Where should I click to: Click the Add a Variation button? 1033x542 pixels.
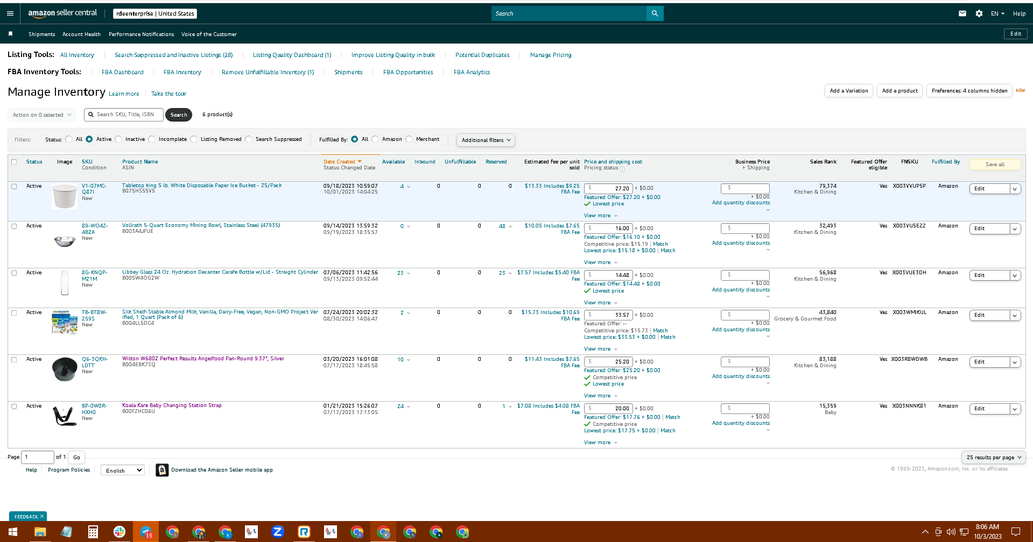tap(849, 91)
